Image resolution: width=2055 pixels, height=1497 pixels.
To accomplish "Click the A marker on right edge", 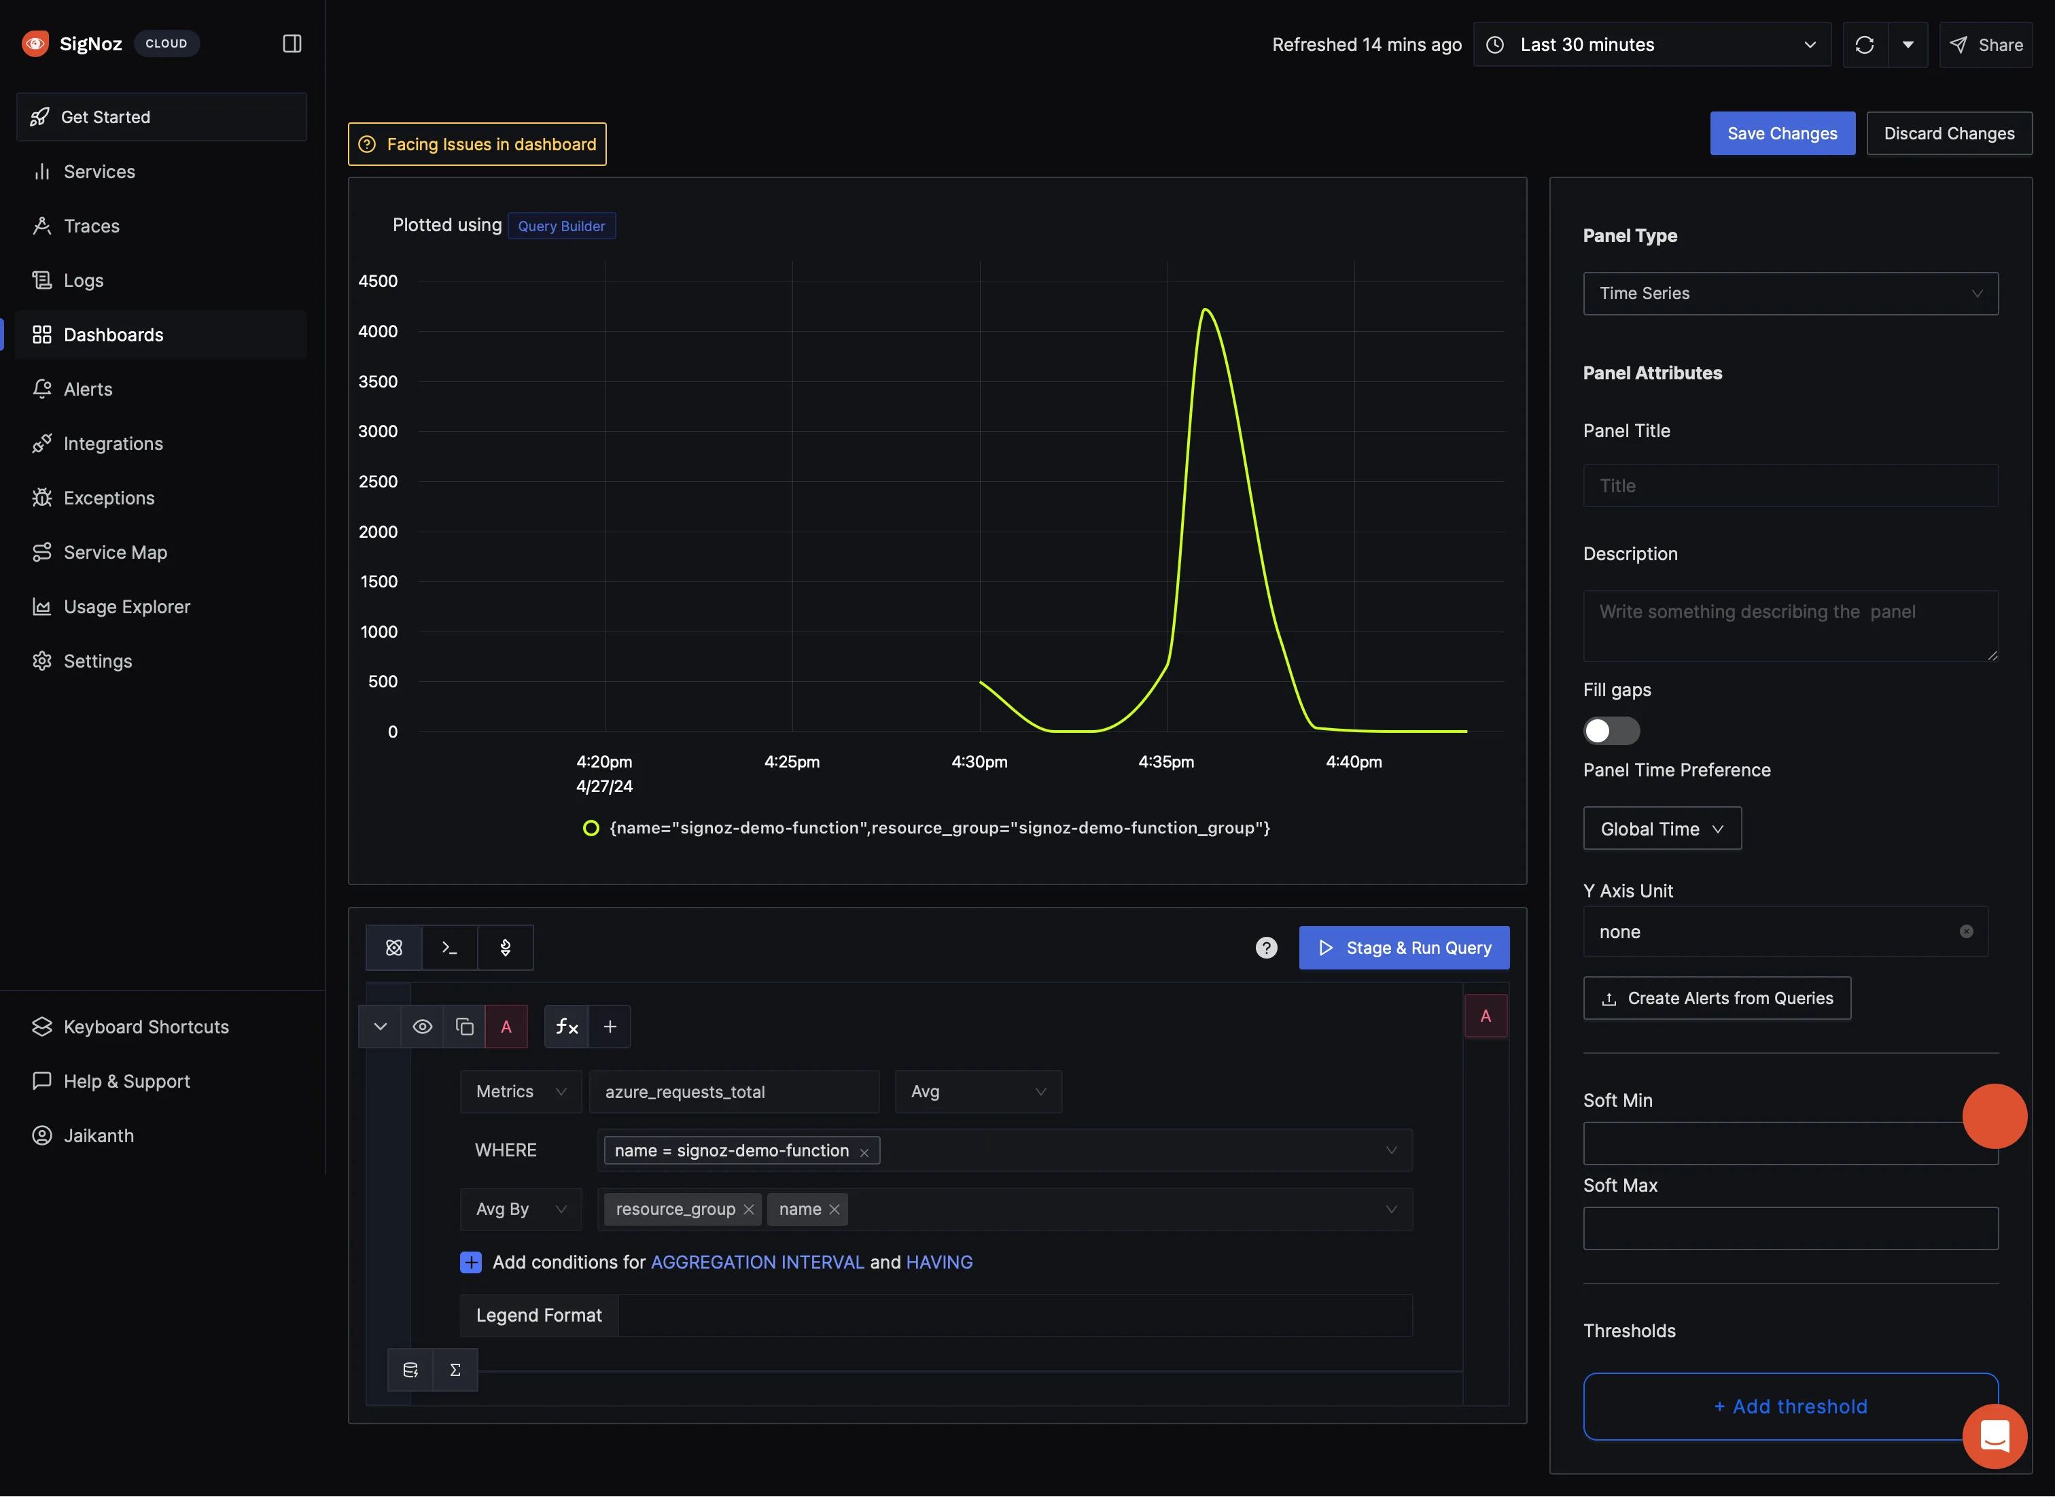I will [x=1486, y=1016].
